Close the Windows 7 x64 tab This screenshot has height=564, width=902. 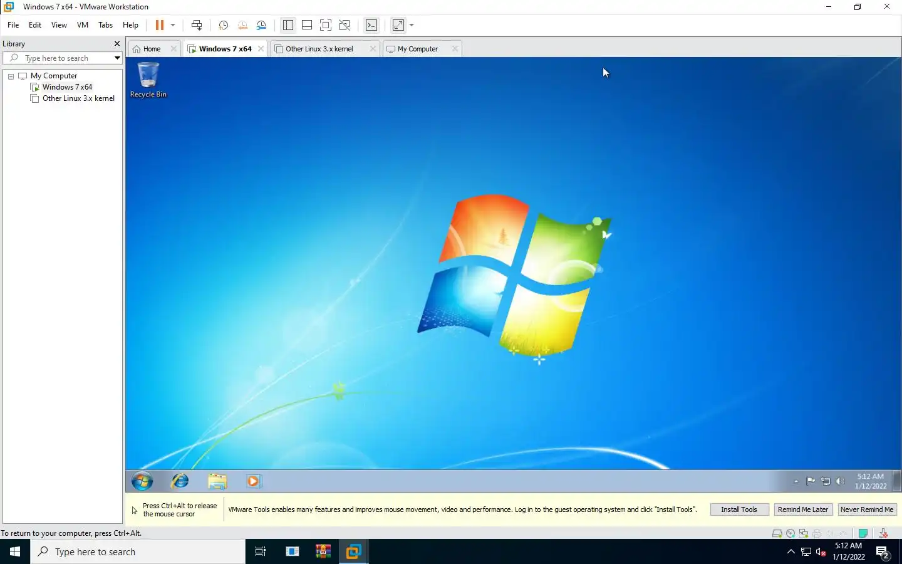(x=261, y=49)
